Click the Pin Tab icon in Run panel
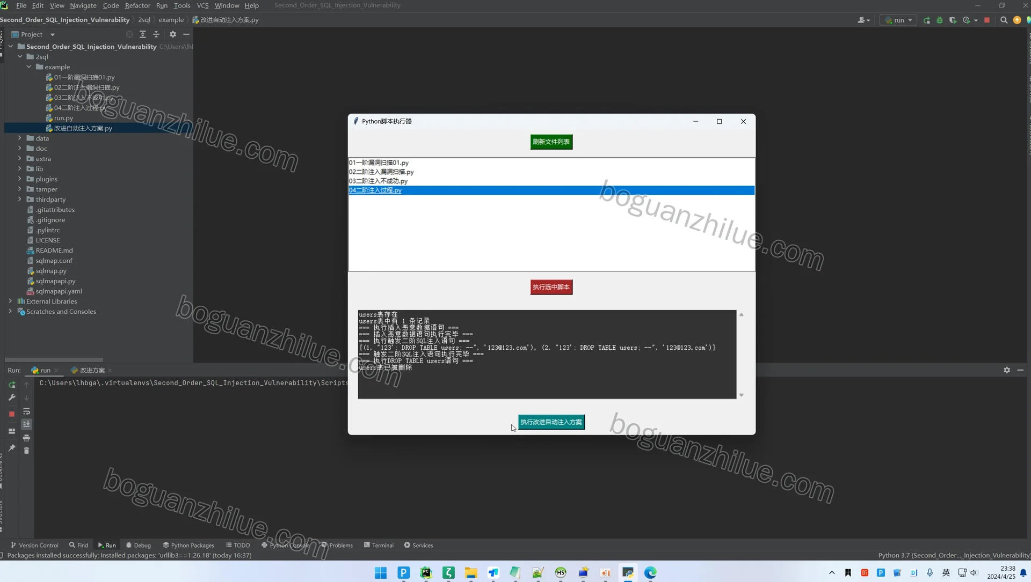This screenshot has width=1031, height=582. pos(12,448)
